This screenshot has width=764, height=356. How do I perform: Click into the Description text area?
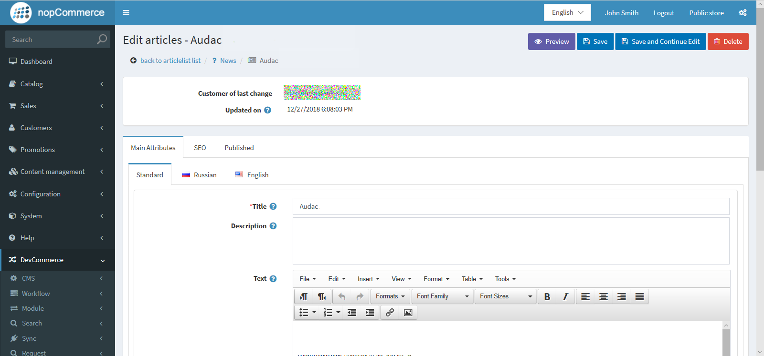(x=511, y=241)
